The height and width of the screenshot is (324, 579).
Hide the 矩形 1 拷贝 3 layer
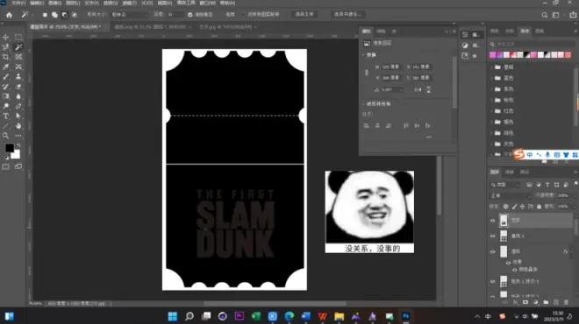click(493, 281)
